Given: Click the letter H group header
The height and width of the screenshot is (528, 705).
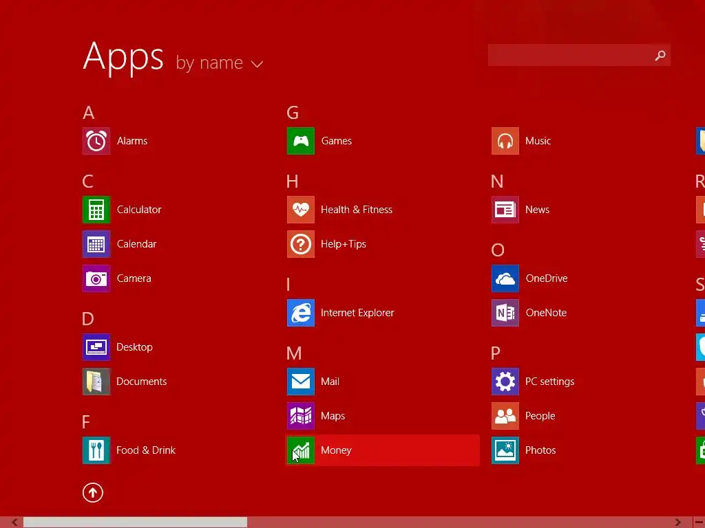Looking at the screenshot, I should point(292,181).
